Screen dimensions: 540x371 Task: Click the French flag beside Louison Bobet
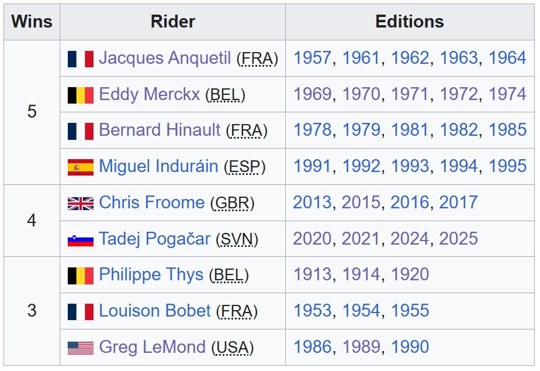tap(80, 311)
